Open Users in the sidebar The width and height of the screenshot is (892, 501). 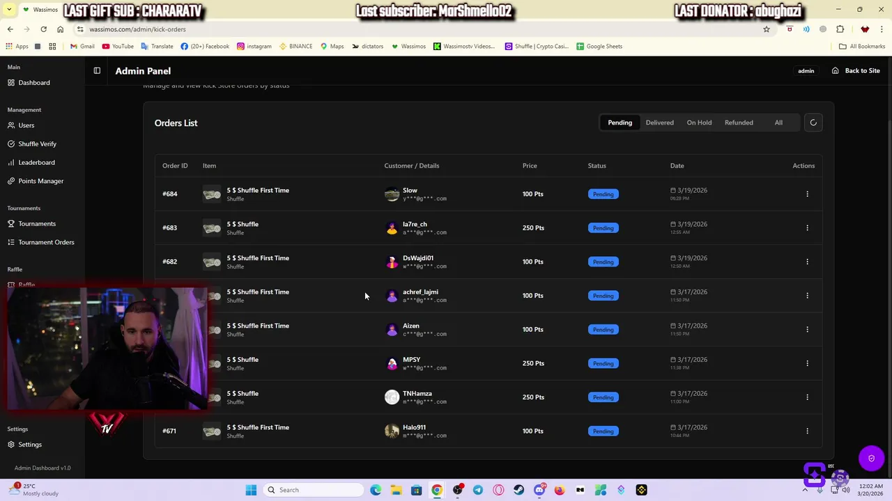click(x=21, y=125)
